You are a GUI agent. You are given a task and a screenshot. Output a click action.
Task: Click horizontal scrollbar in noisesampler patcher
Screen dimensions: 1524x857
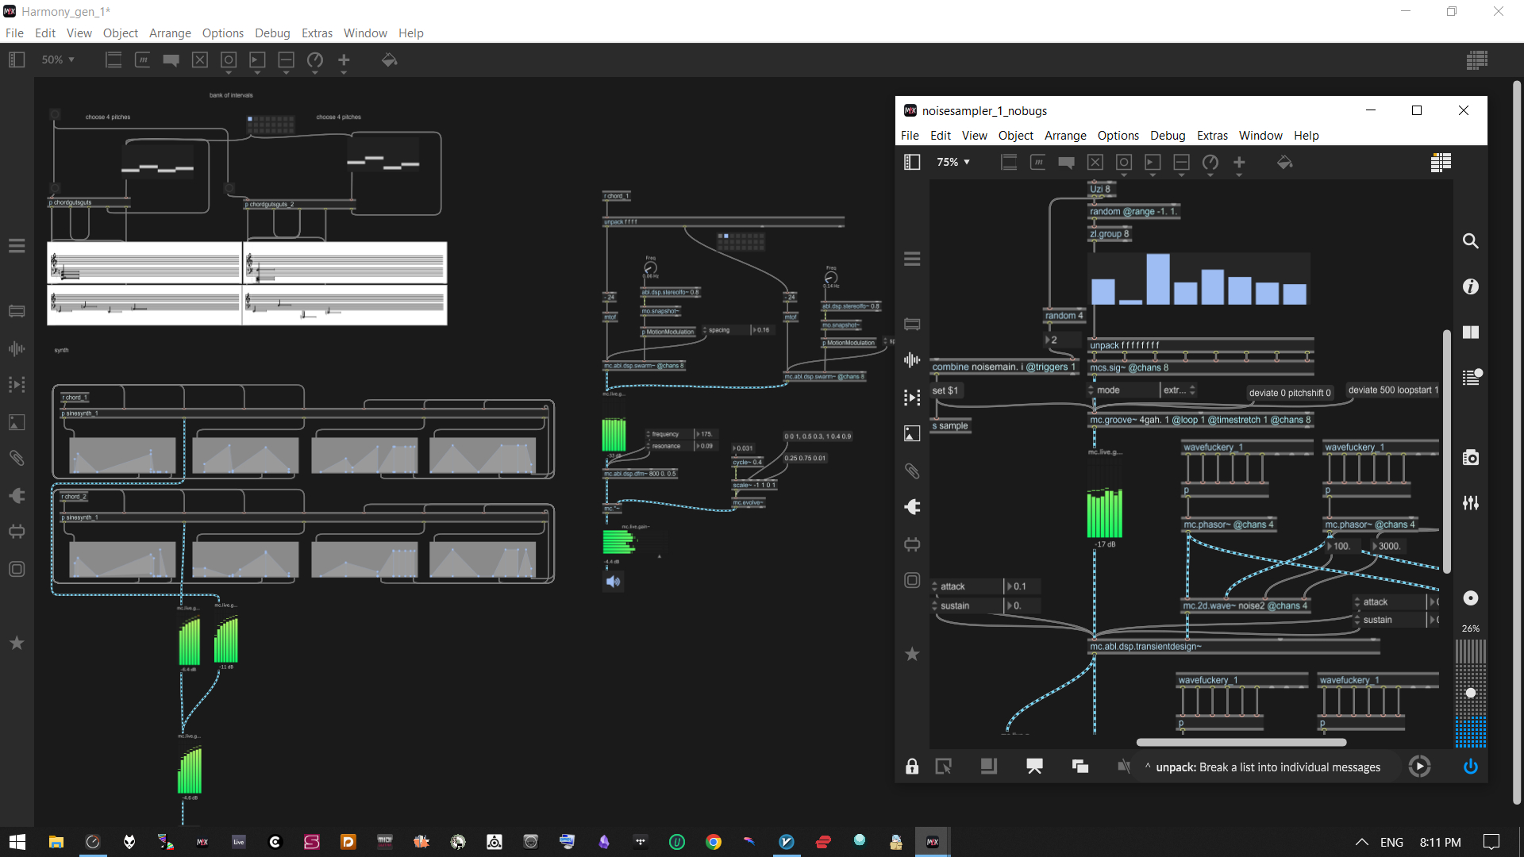pos(1241,743)
